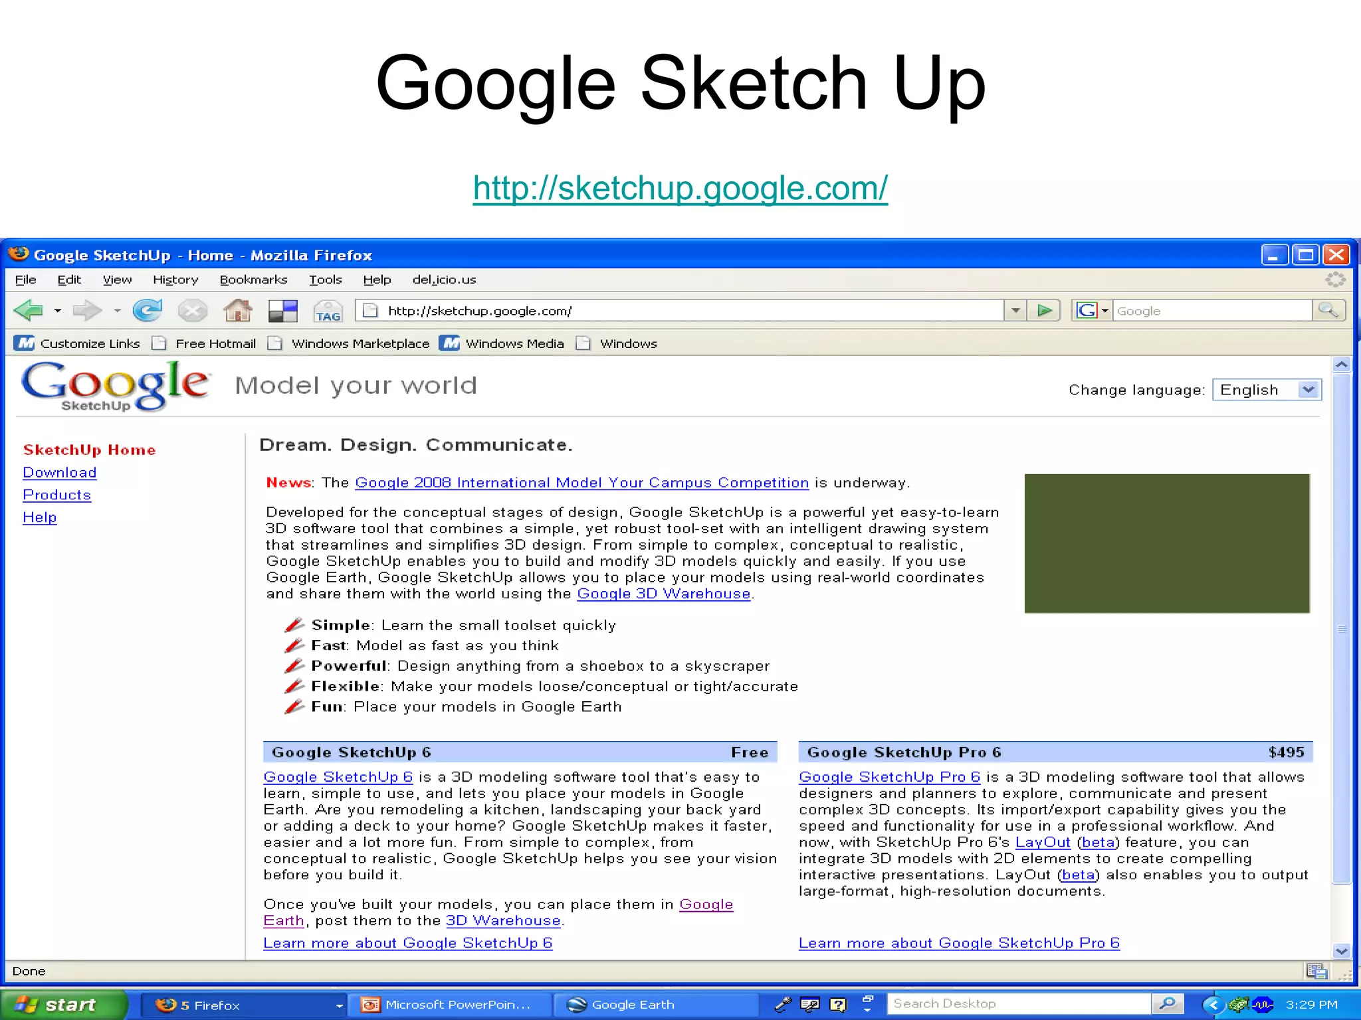
Task: Open the Back history dropdown arrow
Action: (x=58, y=310)
